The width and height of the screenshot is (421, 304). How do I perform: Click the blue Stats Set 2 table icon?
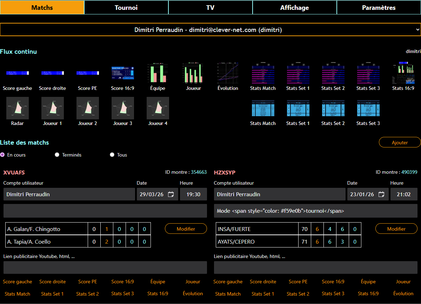click(x=333, y=108)
